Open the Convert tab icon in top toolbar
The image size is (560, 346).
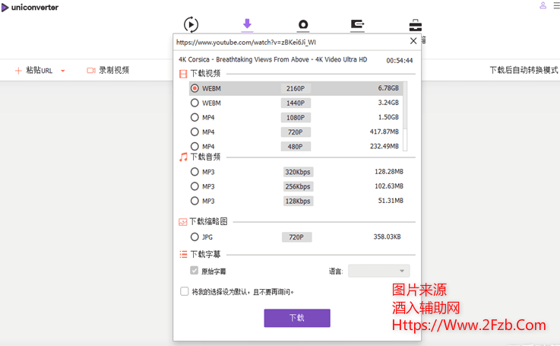pos(191,24)
